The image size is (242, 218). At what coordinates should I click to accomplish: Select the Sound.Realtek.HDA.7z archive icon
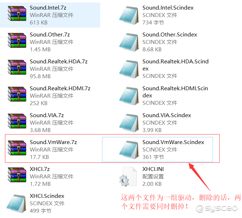click(x=17, y=67)
